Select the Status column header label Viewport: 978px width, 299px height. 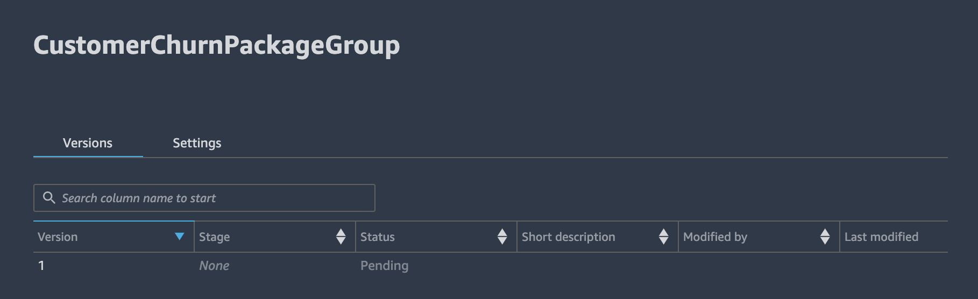click(x=377, y=237)
